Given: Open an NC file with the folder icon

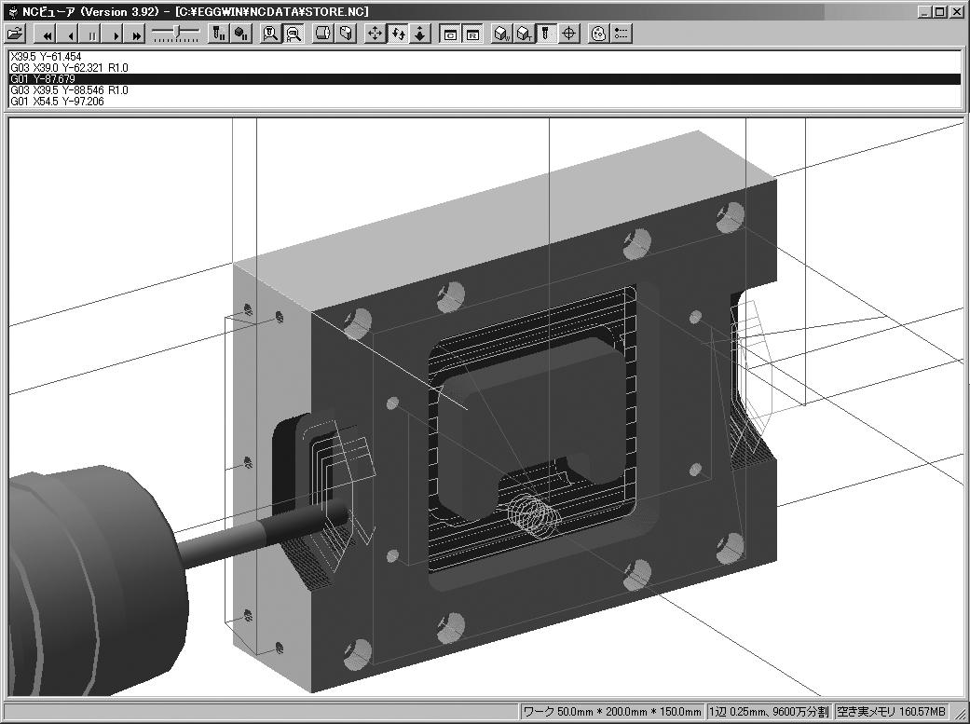Looking at the screenshot, I should (15, 34).
